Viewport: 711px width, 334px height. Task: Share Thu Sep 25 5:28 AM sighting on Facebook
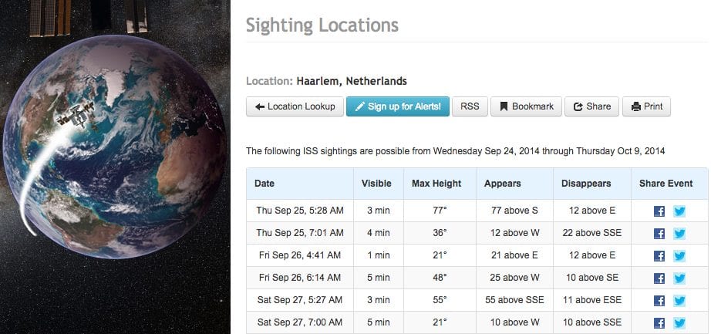(659, 211)
